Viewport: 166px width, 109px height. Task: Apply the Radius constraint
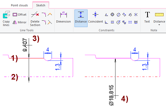[x=118, y=22]
